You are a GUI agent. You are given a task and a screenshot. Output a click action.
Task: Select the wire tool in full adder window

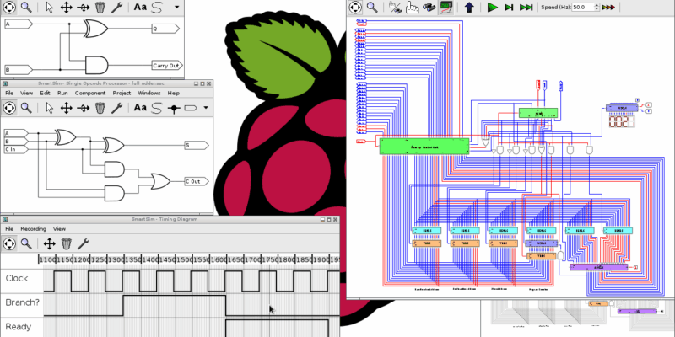[156, 108]
